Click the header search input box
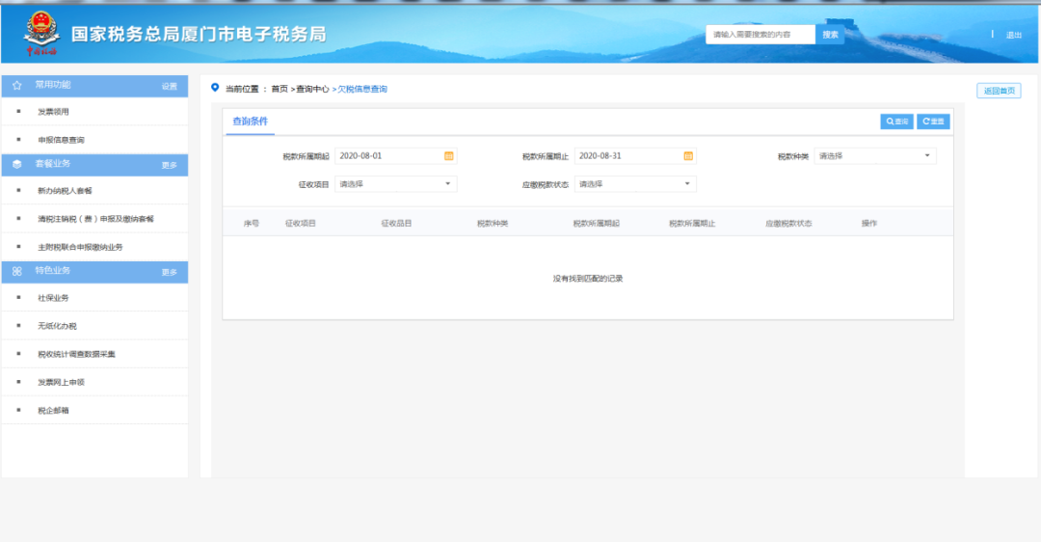Viewport: 1041px width, 542px height. click(761, 35)
